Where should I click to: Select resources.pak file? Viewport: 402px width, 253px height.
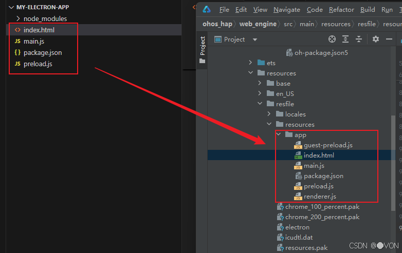pos(306,248)
